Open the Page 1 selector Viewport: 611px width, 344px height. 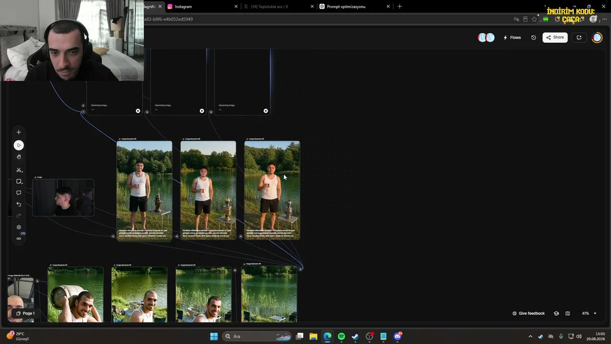pos(25,313)
